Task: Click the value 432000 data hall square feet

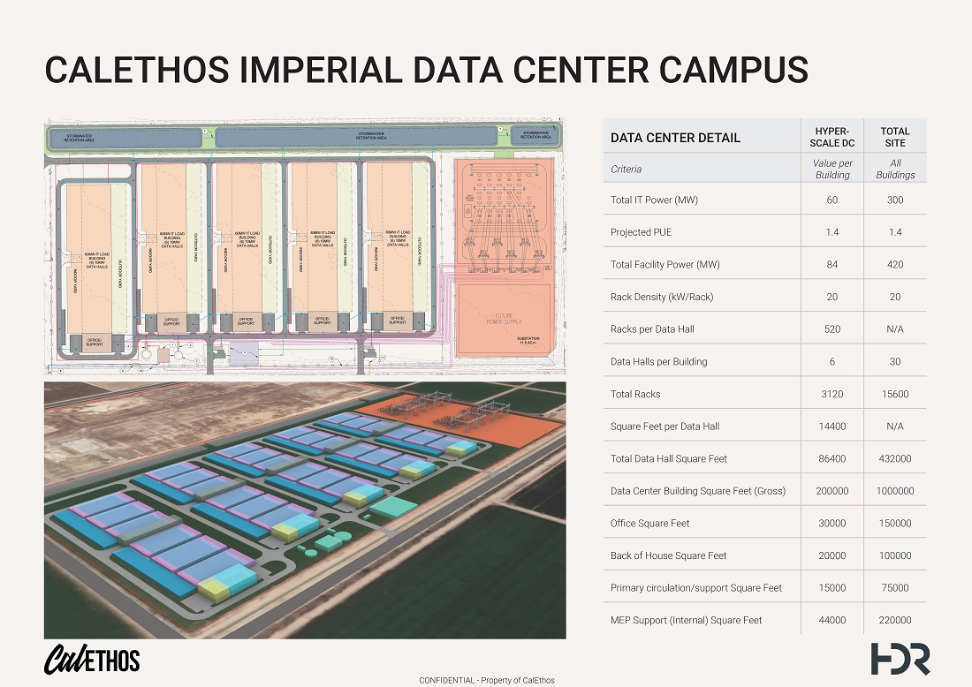Action: [894, 458]
